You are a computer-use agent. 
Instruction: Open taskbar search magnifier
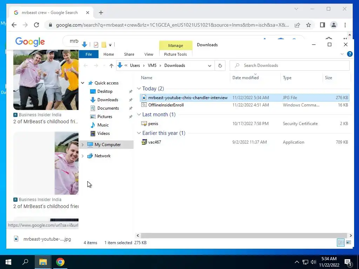pos(25,262)
